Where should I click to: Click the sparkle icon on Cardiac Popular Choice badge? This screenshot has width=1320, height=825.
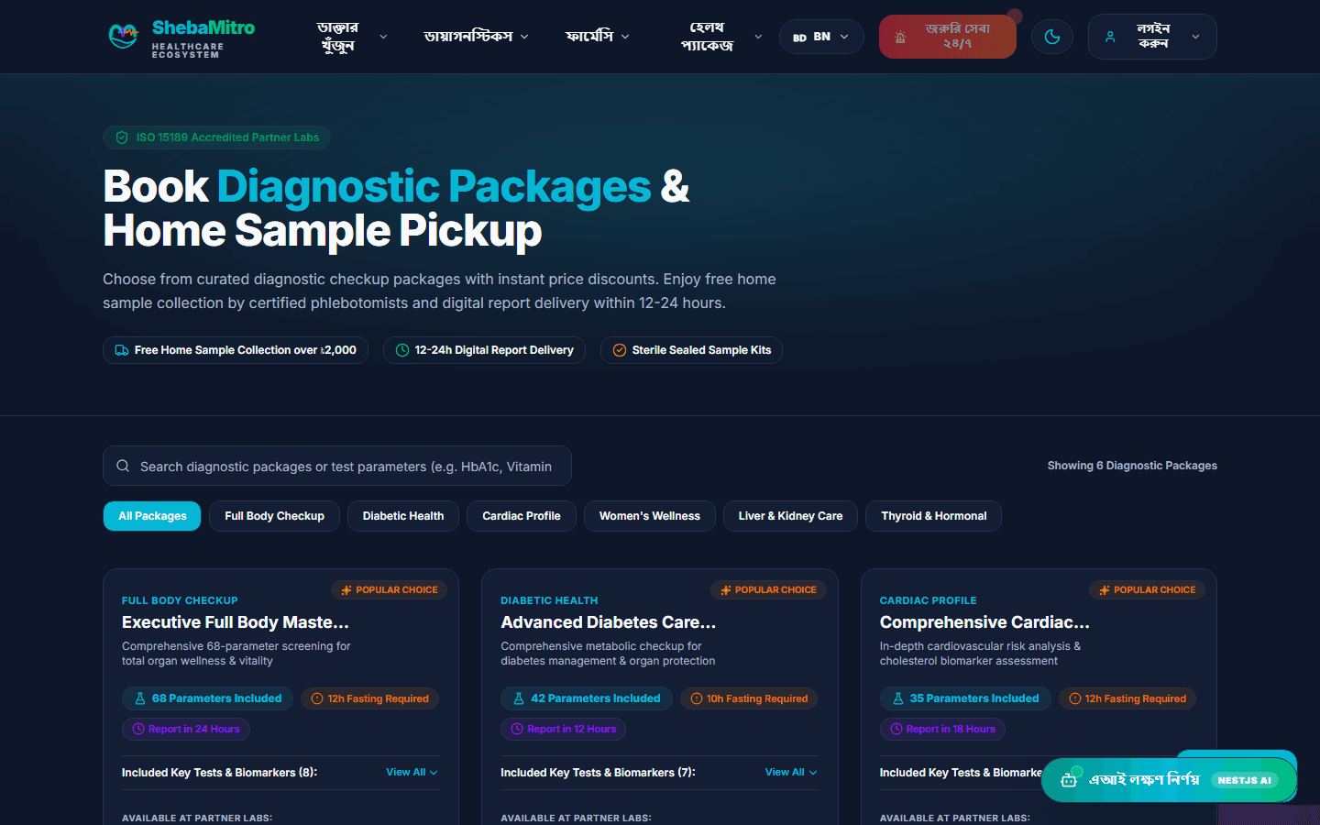point(1105,590)
